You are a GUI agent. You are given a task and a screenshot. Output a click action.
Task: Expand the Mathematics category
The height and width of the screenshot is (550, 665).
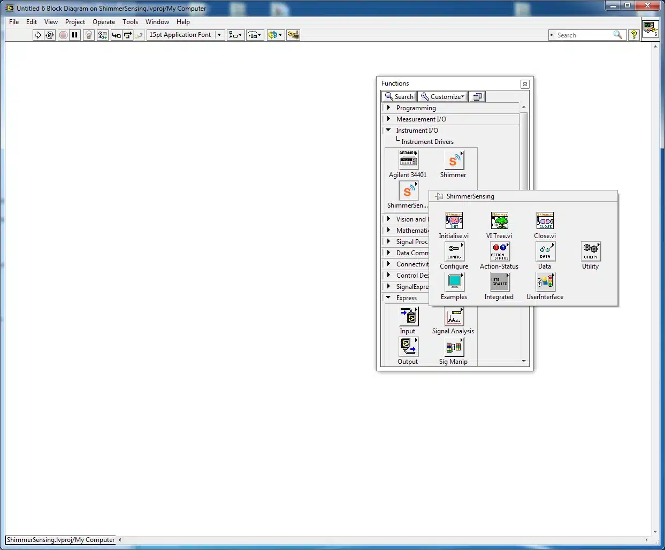tap(389, 231)
